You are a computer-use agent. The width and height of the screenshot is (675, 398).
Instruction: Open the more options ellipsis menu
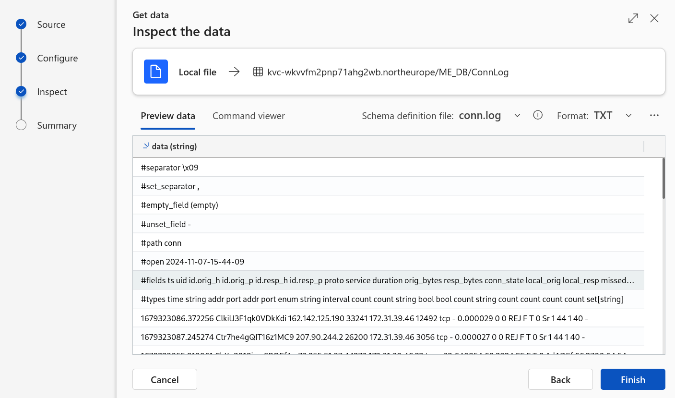(x=654, y=115)
